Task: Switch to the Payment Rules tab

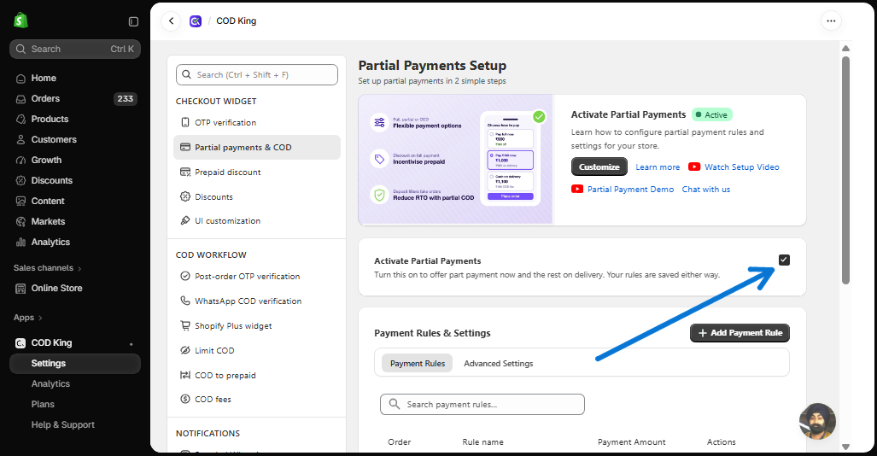Action: 418,364
